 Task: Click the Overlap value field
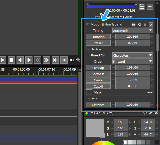click(133, 68)
